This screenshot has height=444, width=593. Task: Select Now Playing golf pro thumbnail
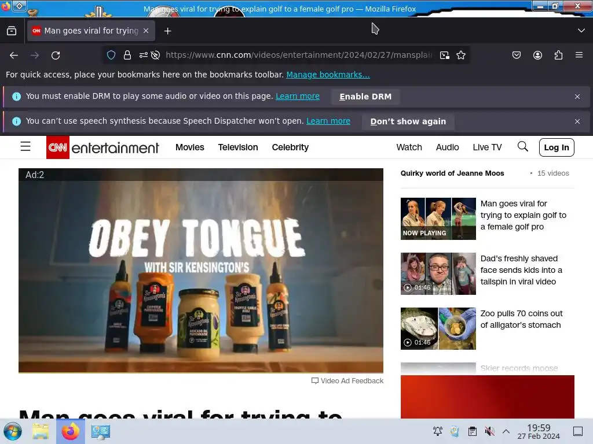click(x=438, y=219)
